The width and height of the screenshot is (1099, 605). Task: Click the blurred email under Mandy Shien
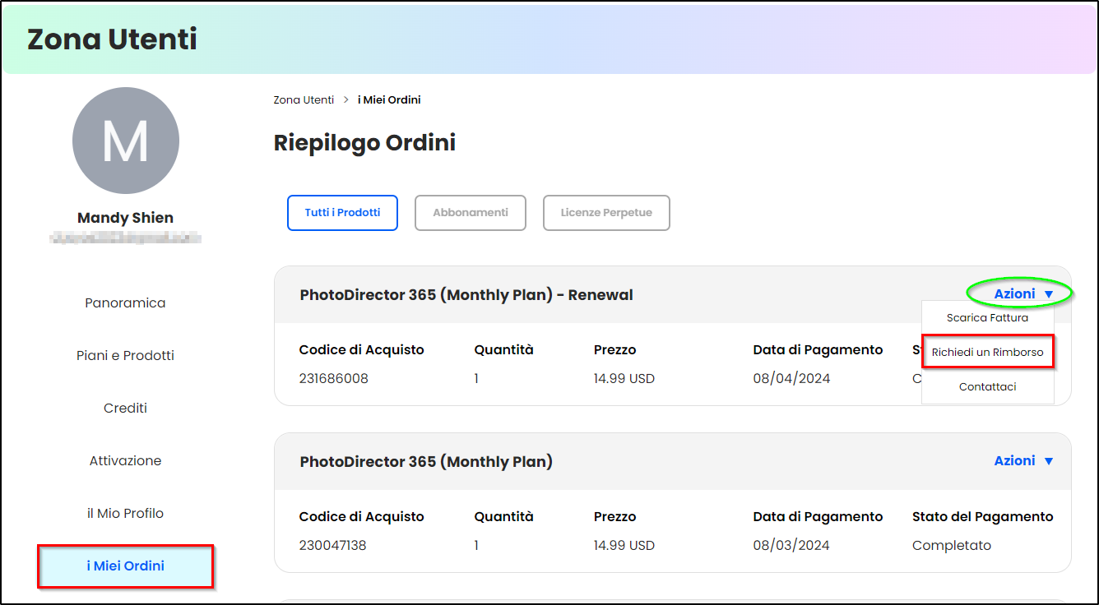coord(125,238)
